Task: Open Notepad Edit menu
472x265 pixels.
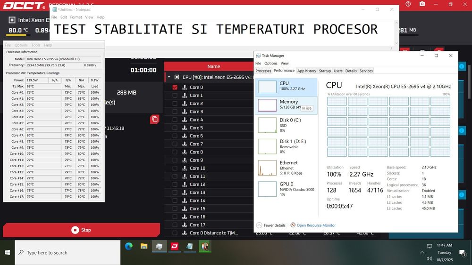Action: (64, 17)
